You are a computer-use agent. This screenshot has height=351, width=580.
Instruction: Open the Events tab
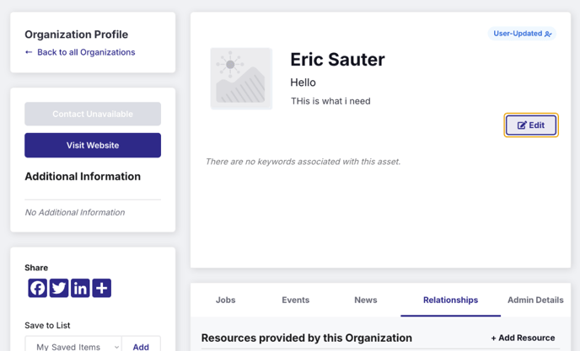[x=296, y=300]
